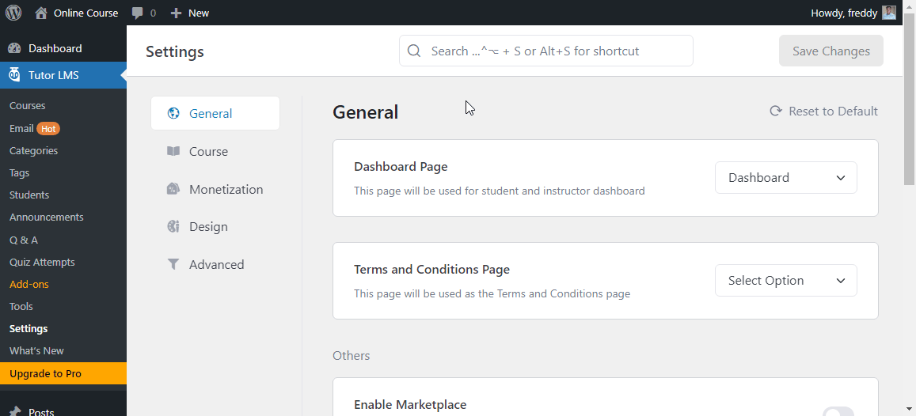Screen dimensions: 916x416
Task: Click the page vertical scrollbar
Action: point(910,99)
